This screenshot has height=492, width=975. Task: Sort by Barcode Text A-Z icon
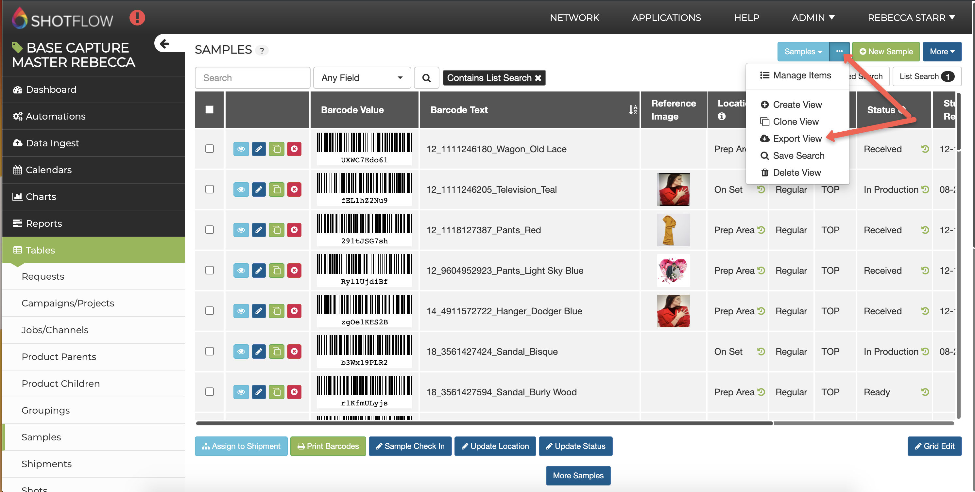pyautogui.click(x=633, y=110)
